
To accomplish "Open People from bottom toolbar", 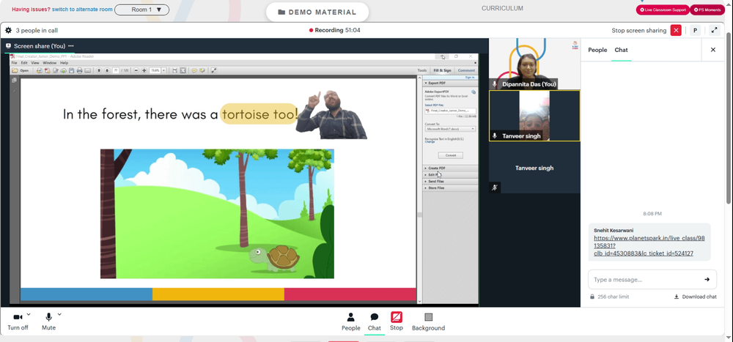I will click(350, 322).
